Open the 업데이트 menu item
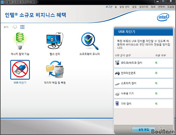 144,7
